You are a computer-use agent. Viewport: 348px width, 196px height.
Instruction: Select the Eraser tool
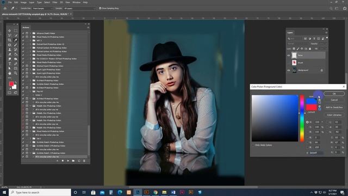coord(10,54)
